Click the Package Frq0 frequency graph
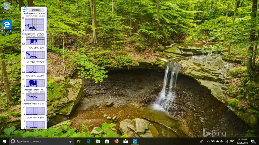 coord(35,41)
